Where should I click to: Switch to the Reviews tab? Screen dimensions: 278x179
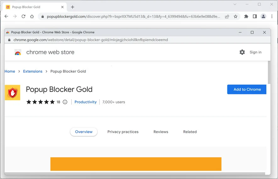click(161, 132)
